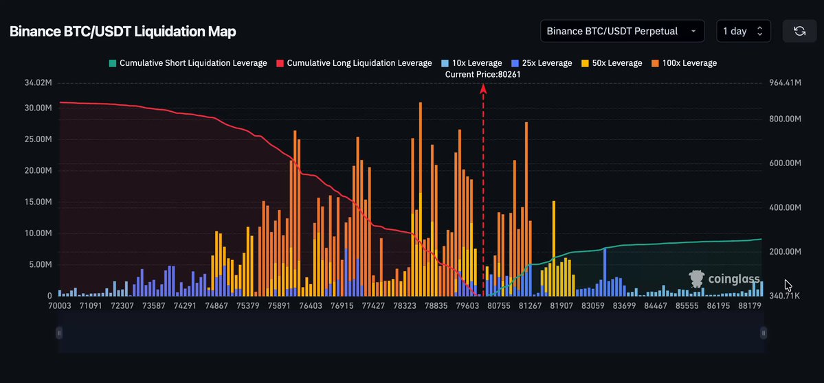Click the 88179 x-axis price label
The image size is (824, 383).
750,305
